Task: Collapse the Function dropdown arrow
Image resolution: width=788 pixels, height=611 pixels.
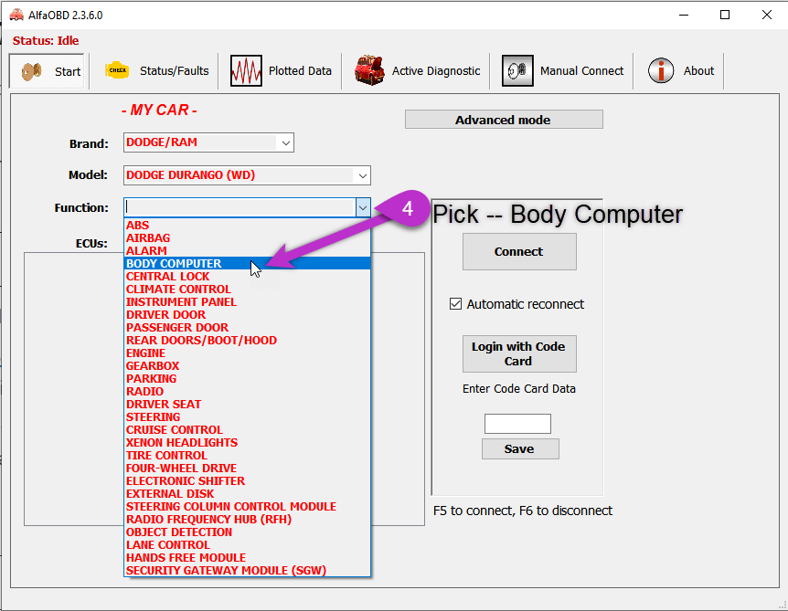Action: (363, 207)
